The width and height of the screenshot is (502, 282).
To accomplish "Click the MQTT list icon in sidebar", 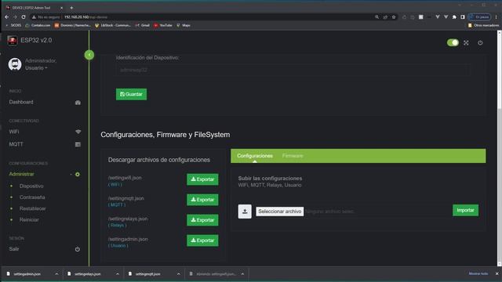I will tap(78, 144).
